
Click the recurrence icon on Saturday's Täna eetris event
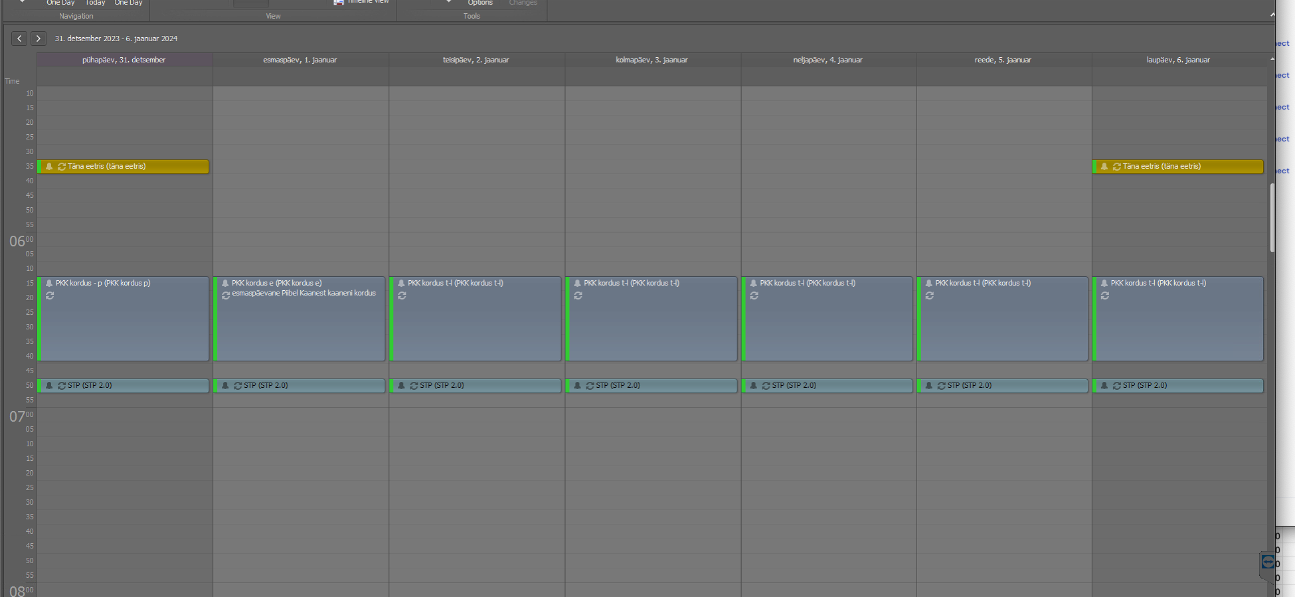coord(1116,167)
